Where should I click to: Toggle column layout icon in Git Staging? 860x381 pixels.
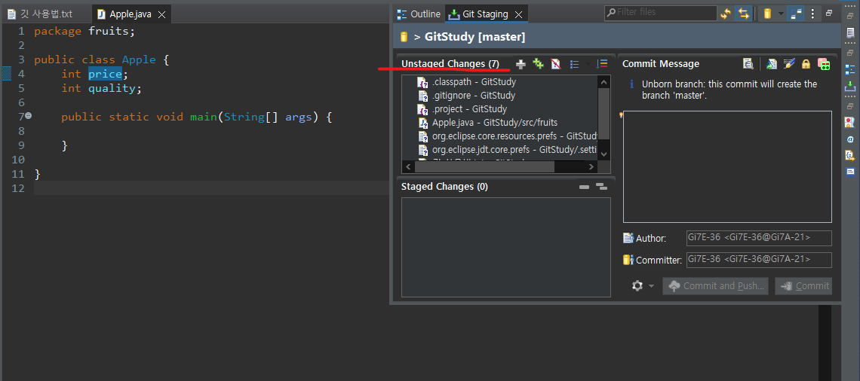[x=796, y=14]
